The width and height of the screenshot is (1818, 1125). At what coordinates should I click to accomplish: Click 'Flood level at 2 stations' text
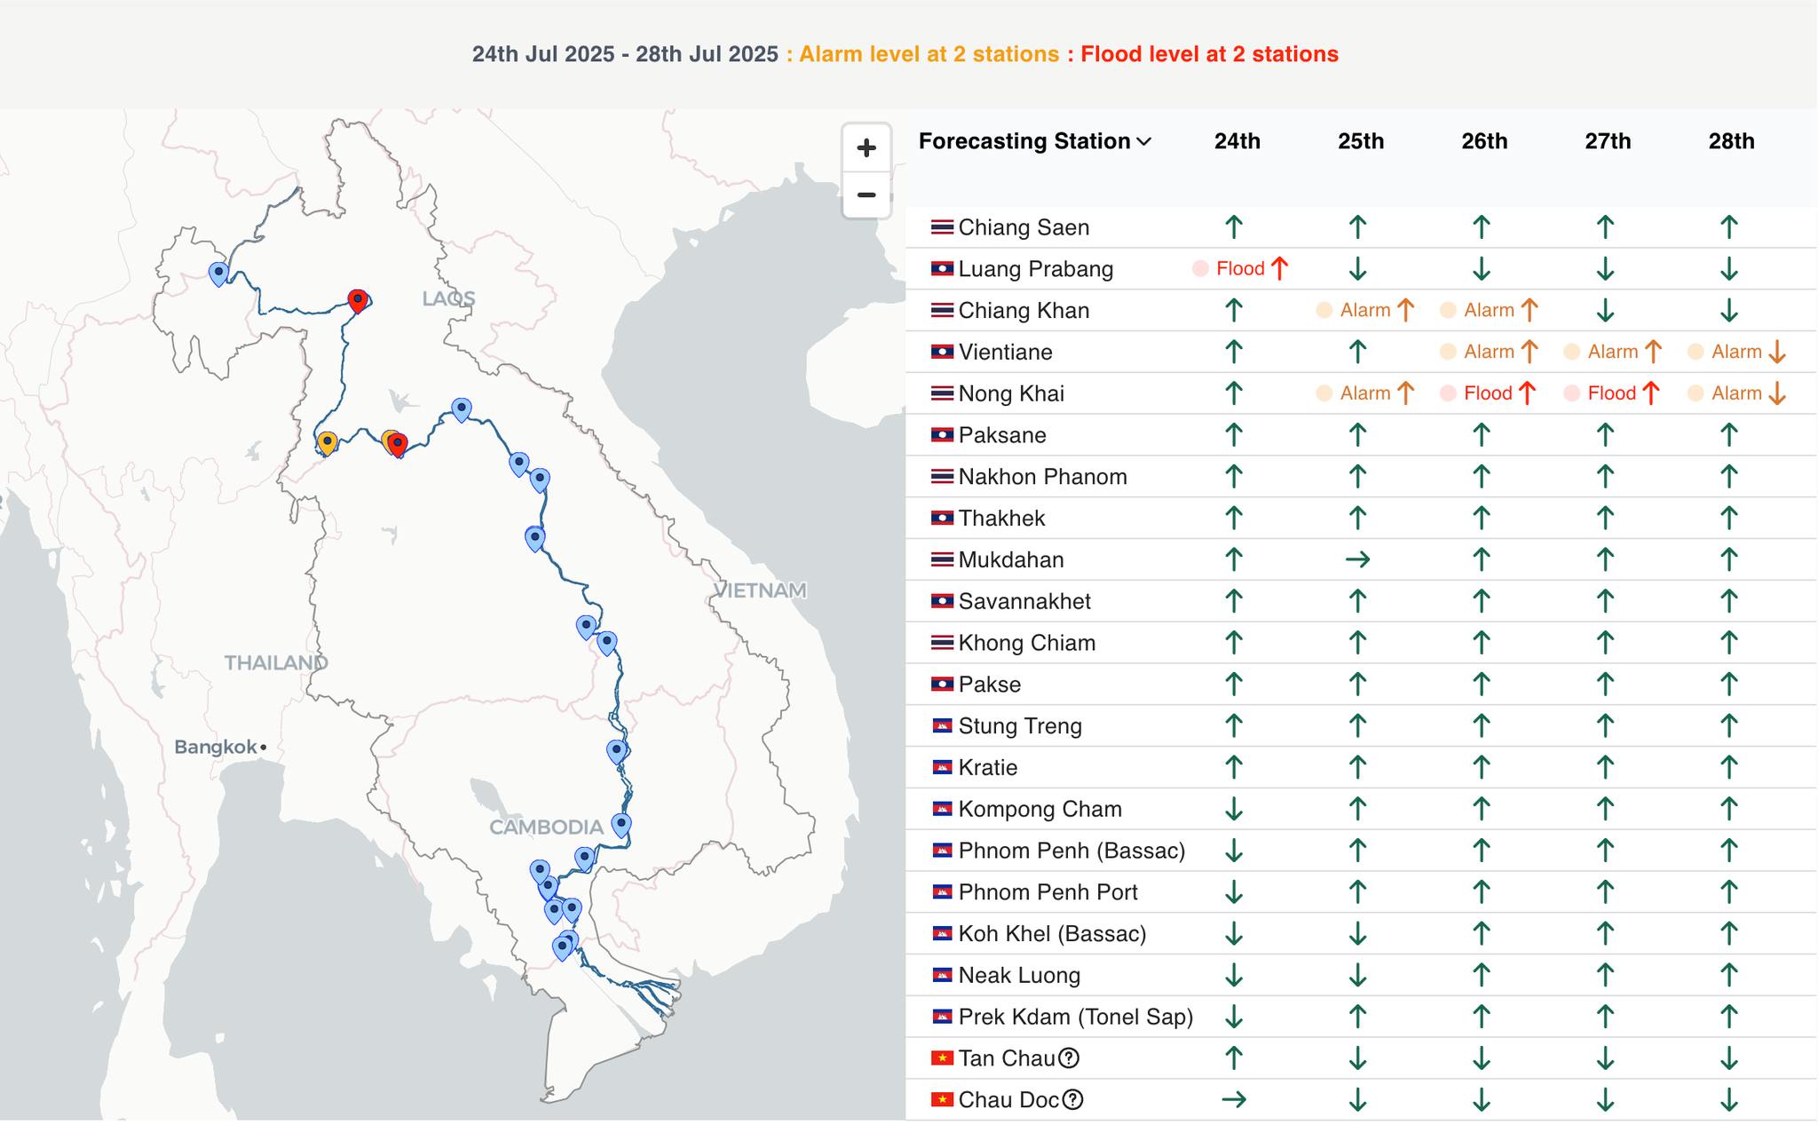(1209, 54)
